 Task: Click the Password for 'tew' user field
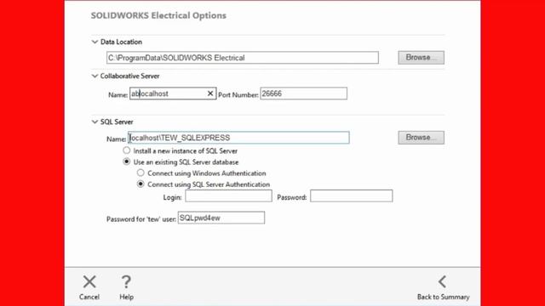221,218
